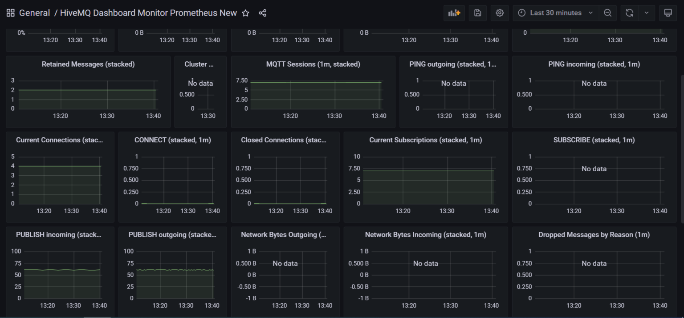
Task: Enable kiosk mode via the monitor icon
Action: click(668, 13)
